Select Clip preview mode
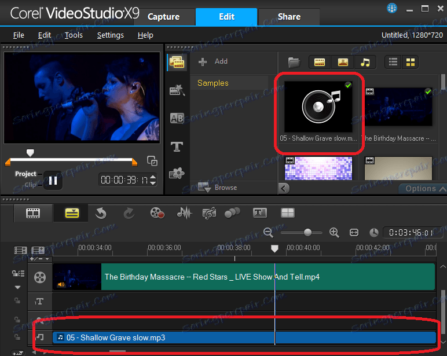Image resolution: width=447 pixels, height=356 pixels. pyautogui.click(x=31, y=185)
